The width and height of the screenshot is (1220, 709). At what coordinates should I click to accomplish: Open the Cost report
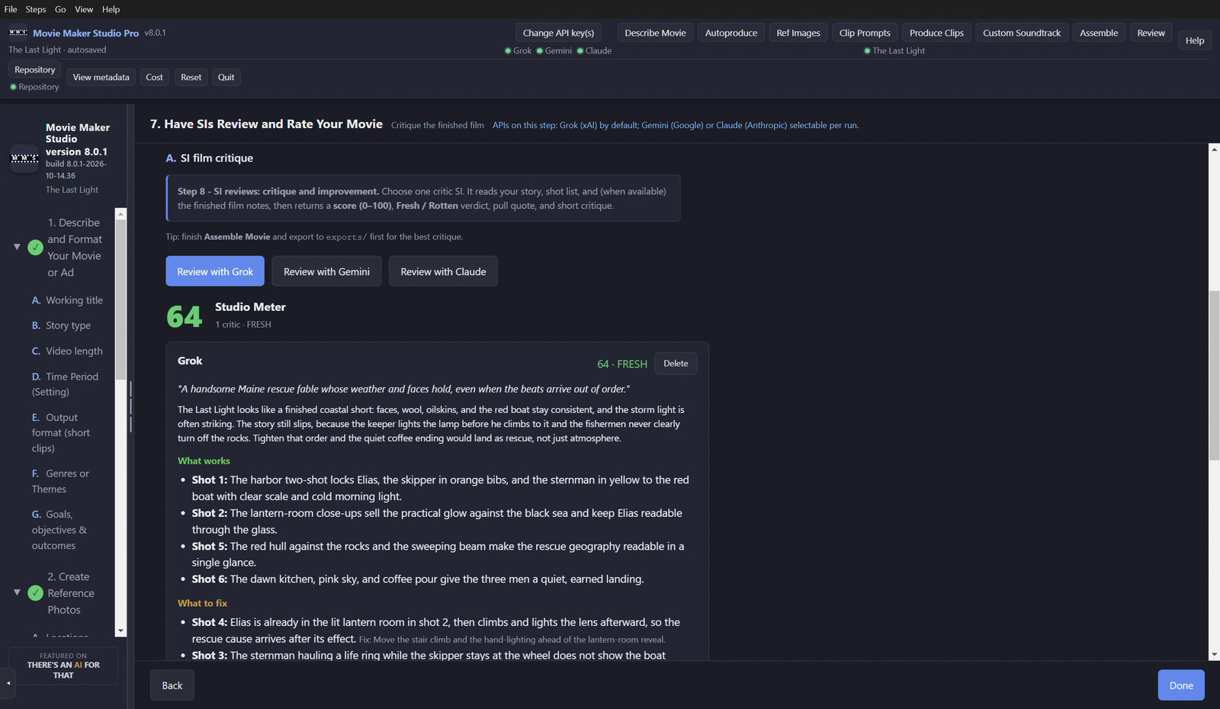155,77
